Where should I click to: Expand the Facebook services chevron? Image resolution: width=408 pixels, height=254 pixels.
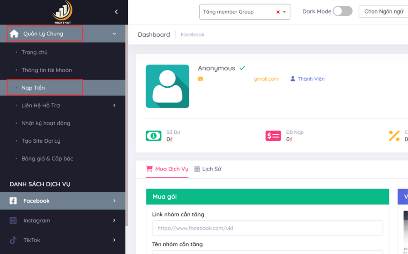tap(114, 201)
